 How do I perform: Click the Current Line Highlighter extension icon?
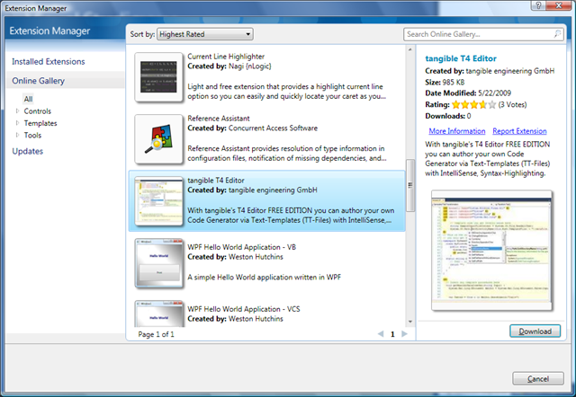(157, 76)
